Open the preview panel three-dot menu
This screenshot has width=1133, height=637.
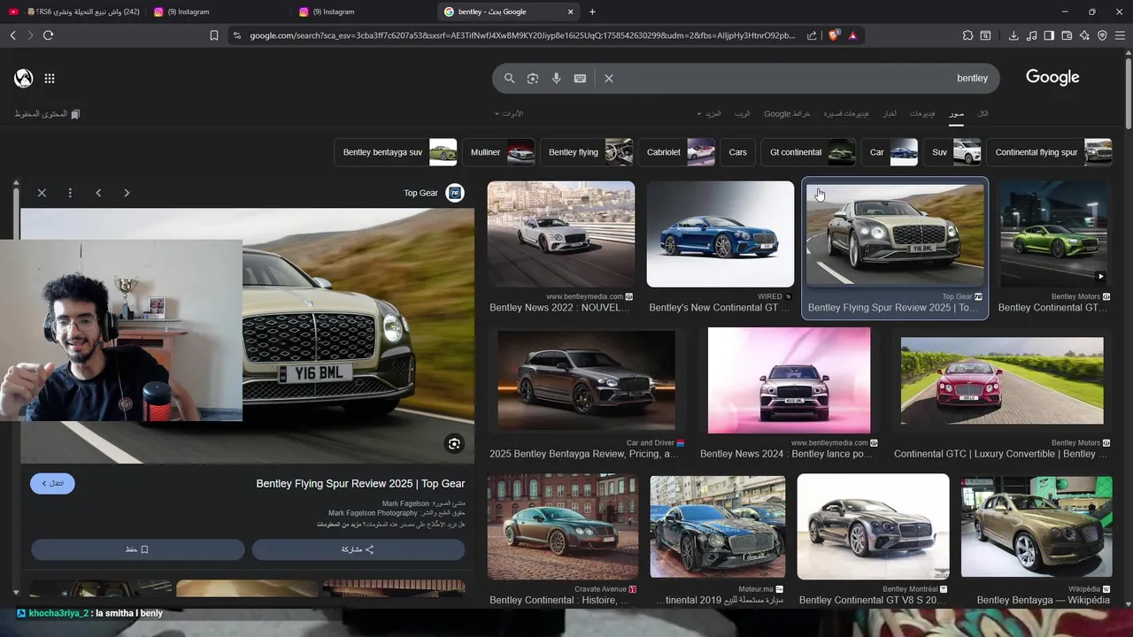[x=70, y=193]
